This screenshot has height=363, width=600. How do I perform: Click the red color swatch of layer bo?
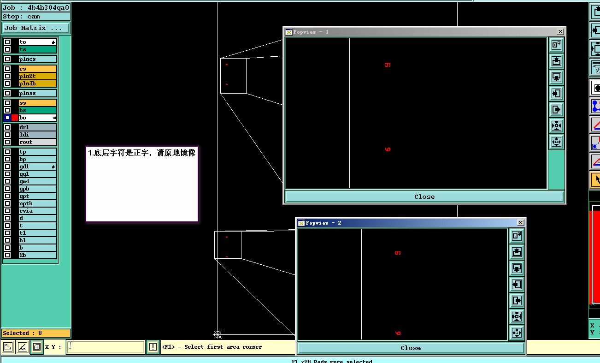[15, 118]
